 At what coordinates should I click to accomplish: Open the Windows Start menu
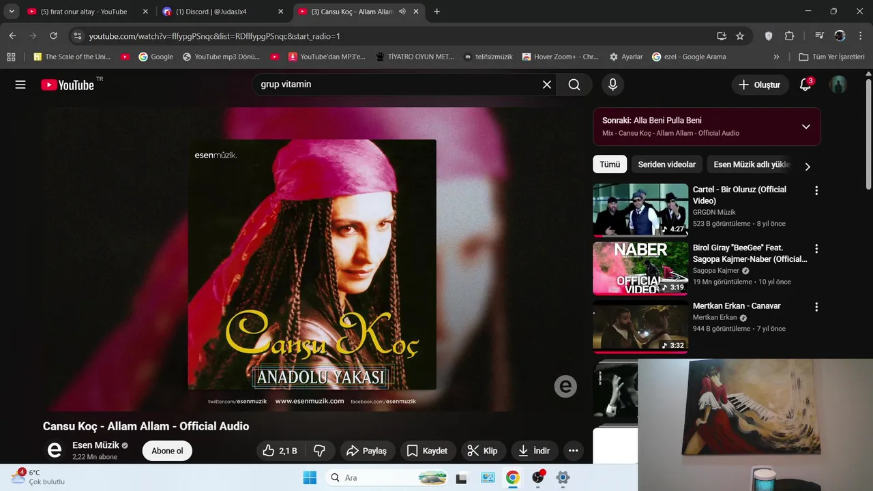[310, 477]
